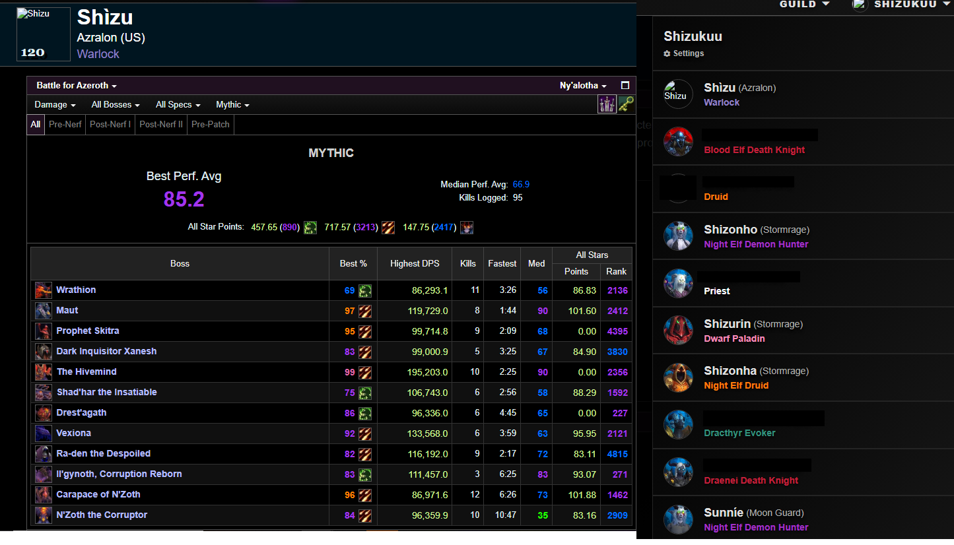
Task: Click the spec icon in the Carapace row
Action: pos(365,495)
